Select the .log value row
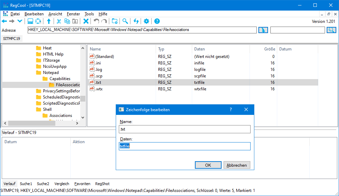Screen dimensions: 339x196 point(203,70)
